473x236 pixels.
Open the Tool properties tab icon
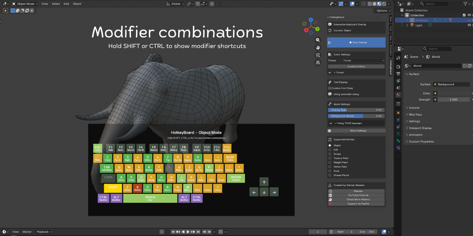[x=398, y=58]
